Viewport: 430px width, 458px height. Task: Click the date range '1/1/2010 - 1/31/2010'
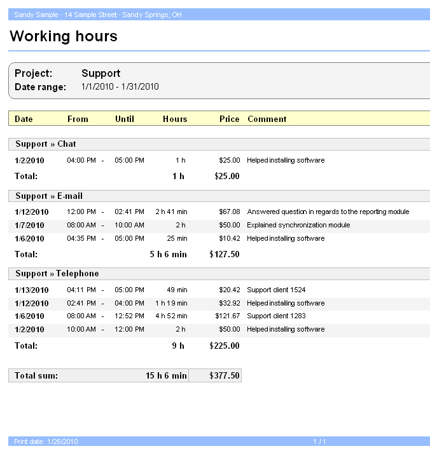120,87
